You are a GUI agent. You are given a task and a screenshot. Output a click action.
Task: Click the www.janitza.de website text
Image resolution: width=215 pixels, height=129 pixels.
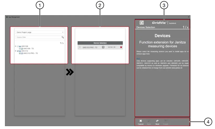pos(177,68)
